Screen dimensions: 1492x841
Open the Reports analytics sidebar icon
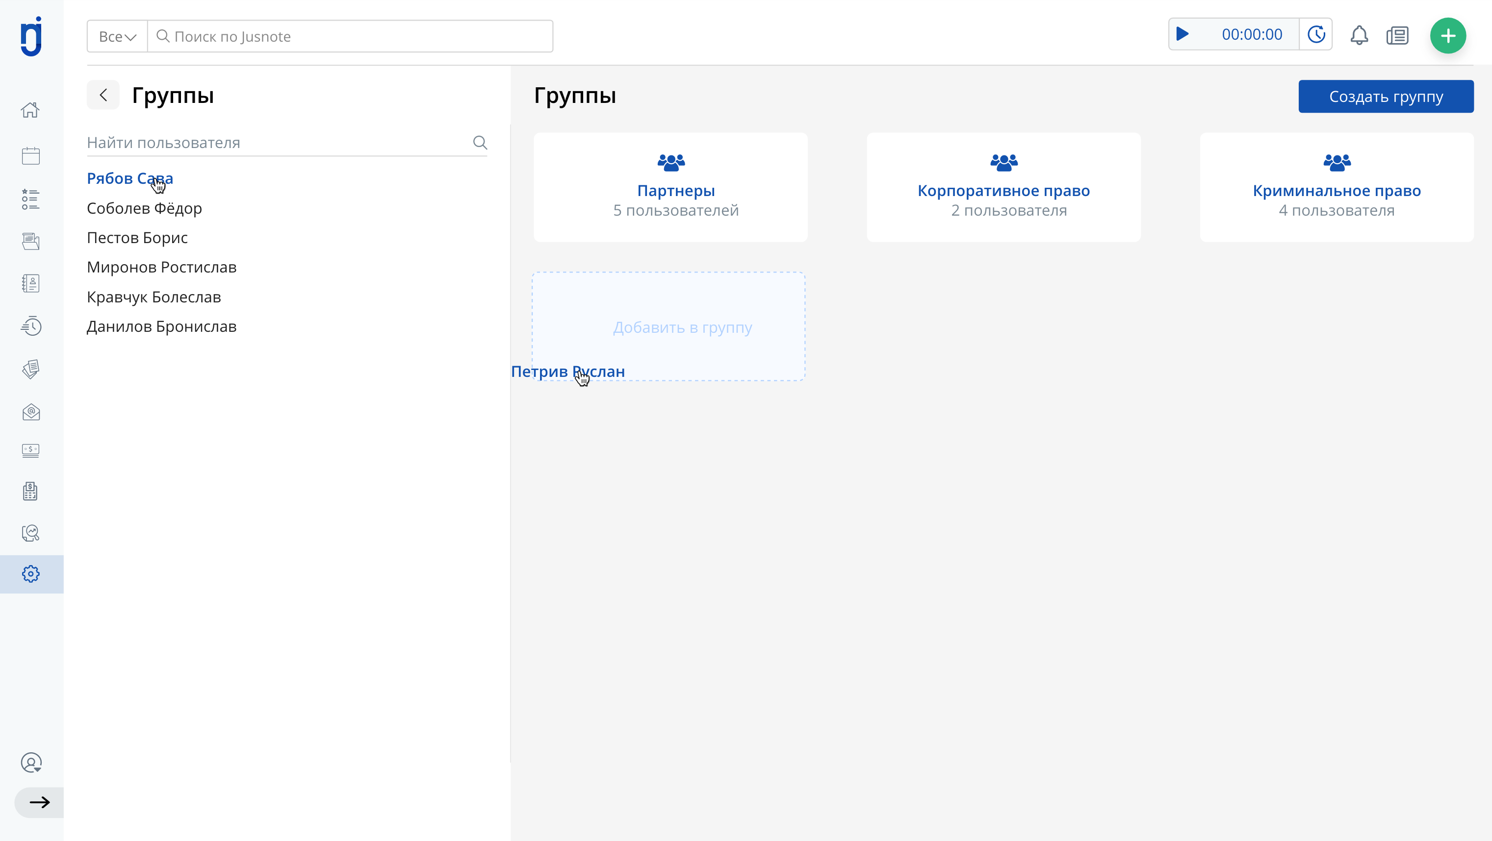click(31, 533)
